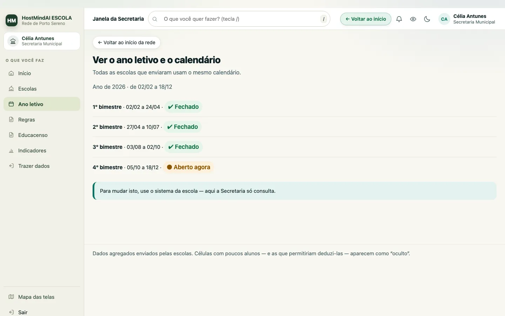Click the 'Para mudar isto' info notice
This screenshot has width=505, height=316.
pos(295,191)
